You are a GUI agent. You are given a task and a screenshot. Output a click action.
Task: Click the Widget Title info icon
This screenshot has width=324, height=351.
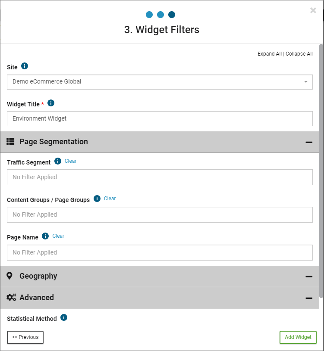tap(51, 103)
